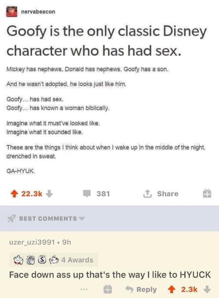View the 4 Awards list

tap(54, 260)
